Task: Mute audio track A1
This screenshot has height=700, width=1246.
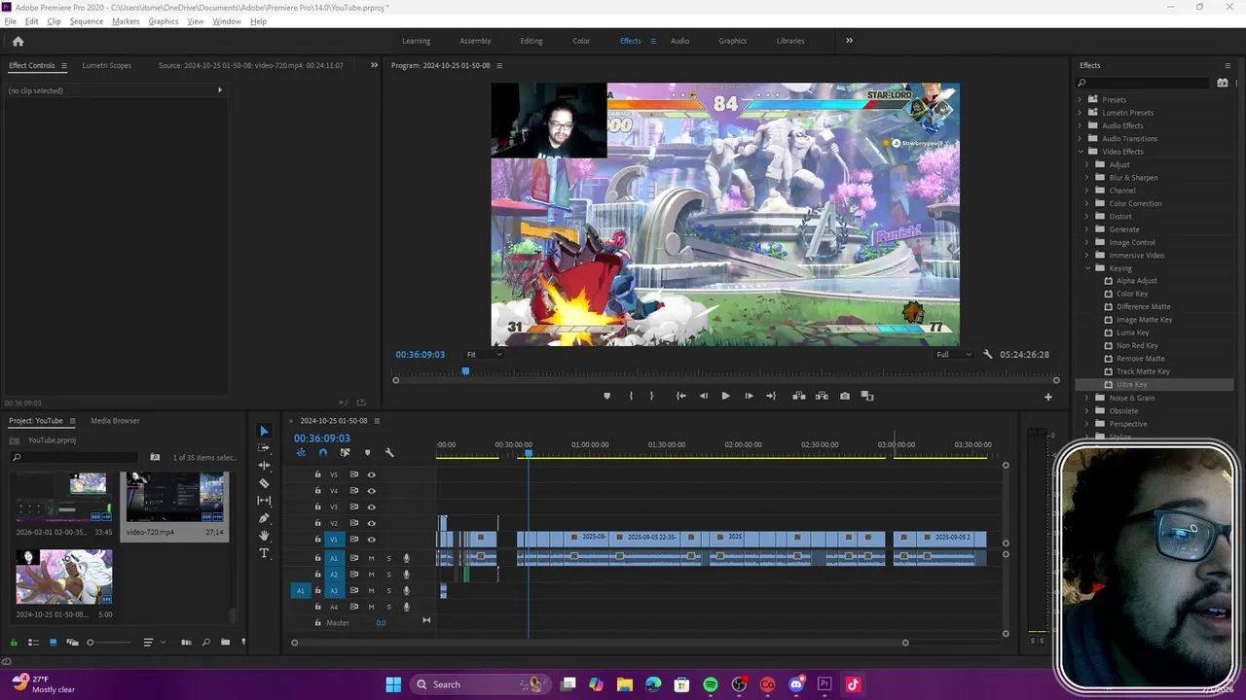Action: [371, 558]
